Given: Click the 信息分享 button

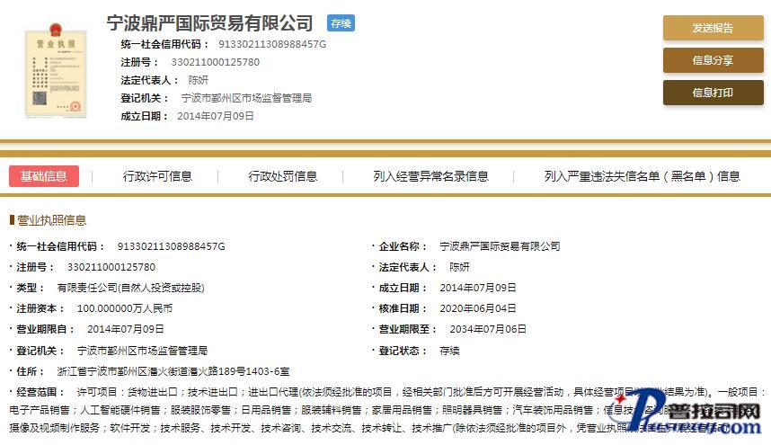Looking at the screenshot, I should tap(713, 60).
